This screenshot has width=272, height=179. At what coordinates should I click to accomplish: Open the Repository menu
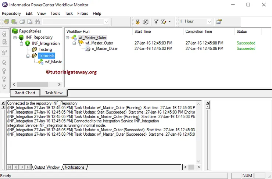(11, 13)
